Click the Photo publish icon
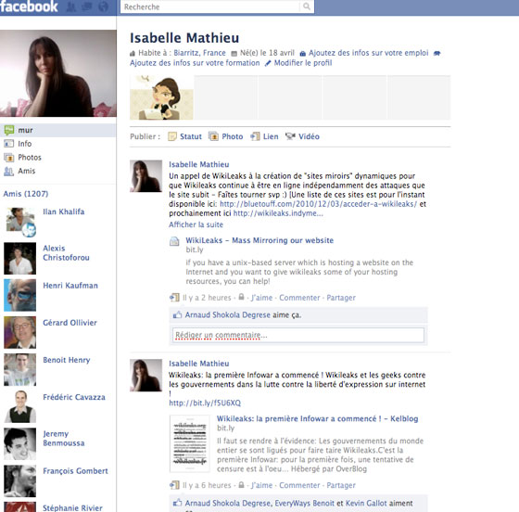This screenshot has width=519, height=512. pos(213,136)
